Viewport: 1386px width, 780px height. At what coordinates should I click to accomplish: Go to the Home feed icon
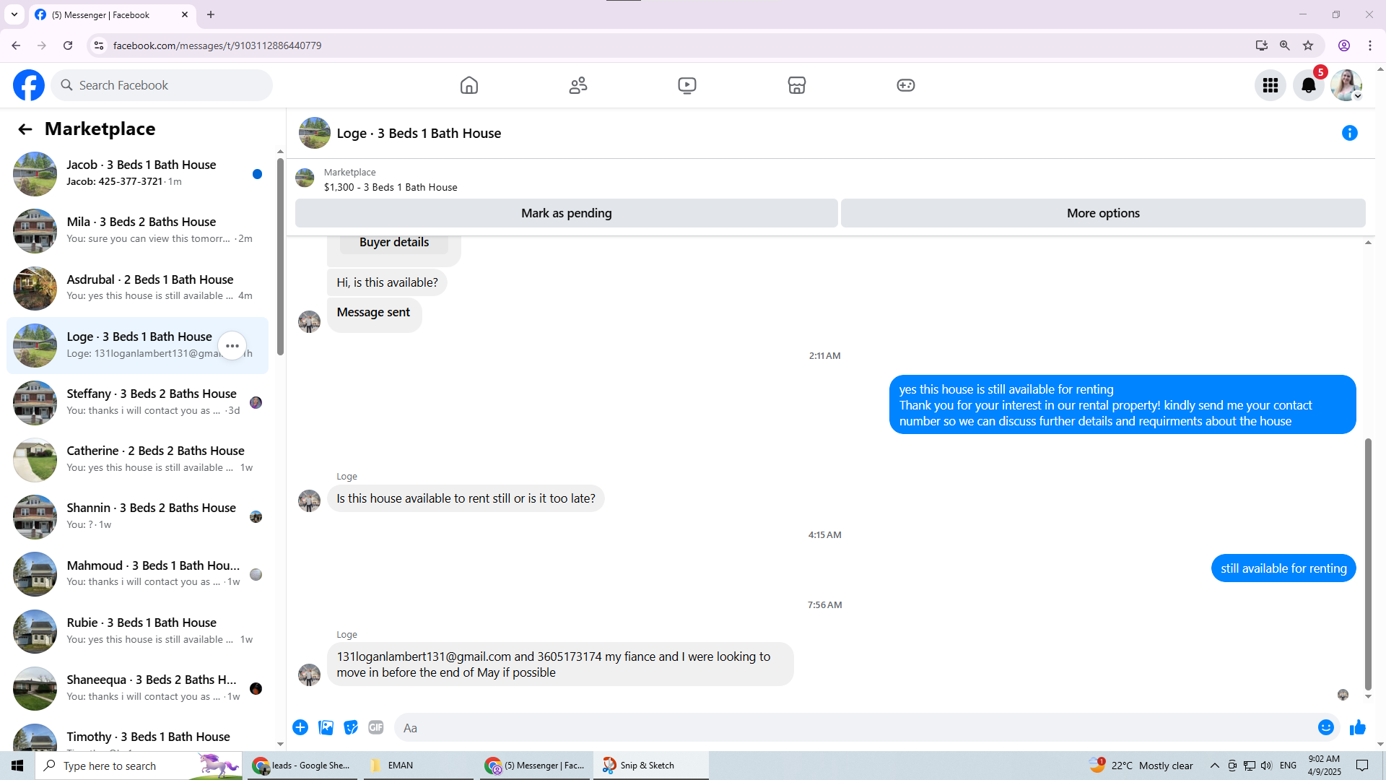coord(469,85)
